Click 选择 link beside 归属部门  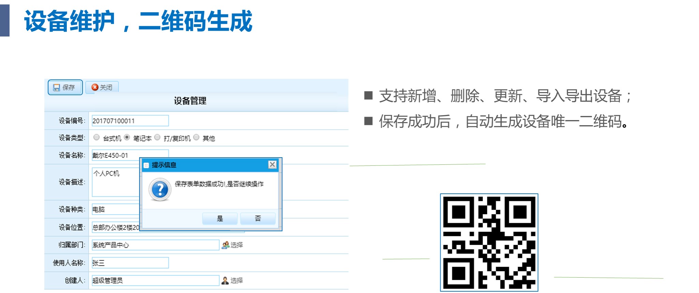(237, 245)
